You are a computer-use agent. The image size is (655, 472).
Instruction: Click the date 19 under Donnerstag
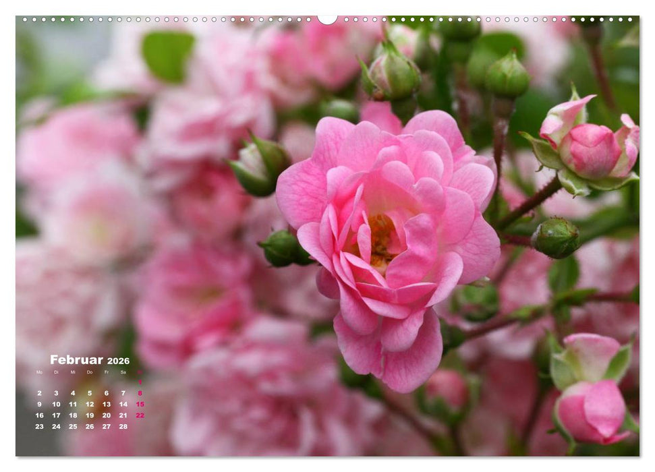click(90, 415)
